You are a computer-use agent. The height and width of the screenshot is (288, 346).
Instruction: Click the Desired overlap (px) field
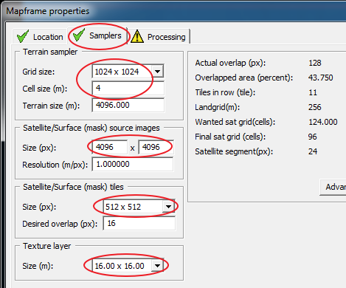coord(139,223)
